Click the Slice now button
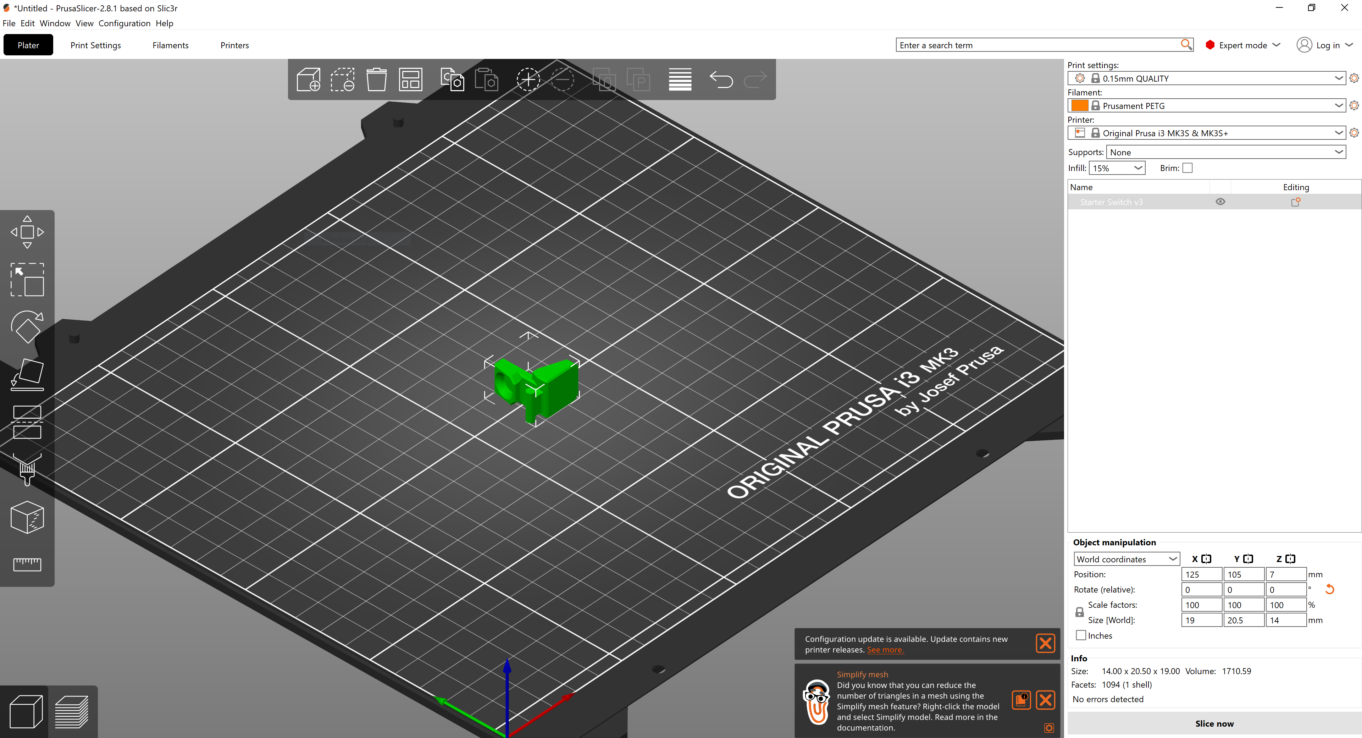The width and height of the screenshot is (1362, 738). point(1214,723)
